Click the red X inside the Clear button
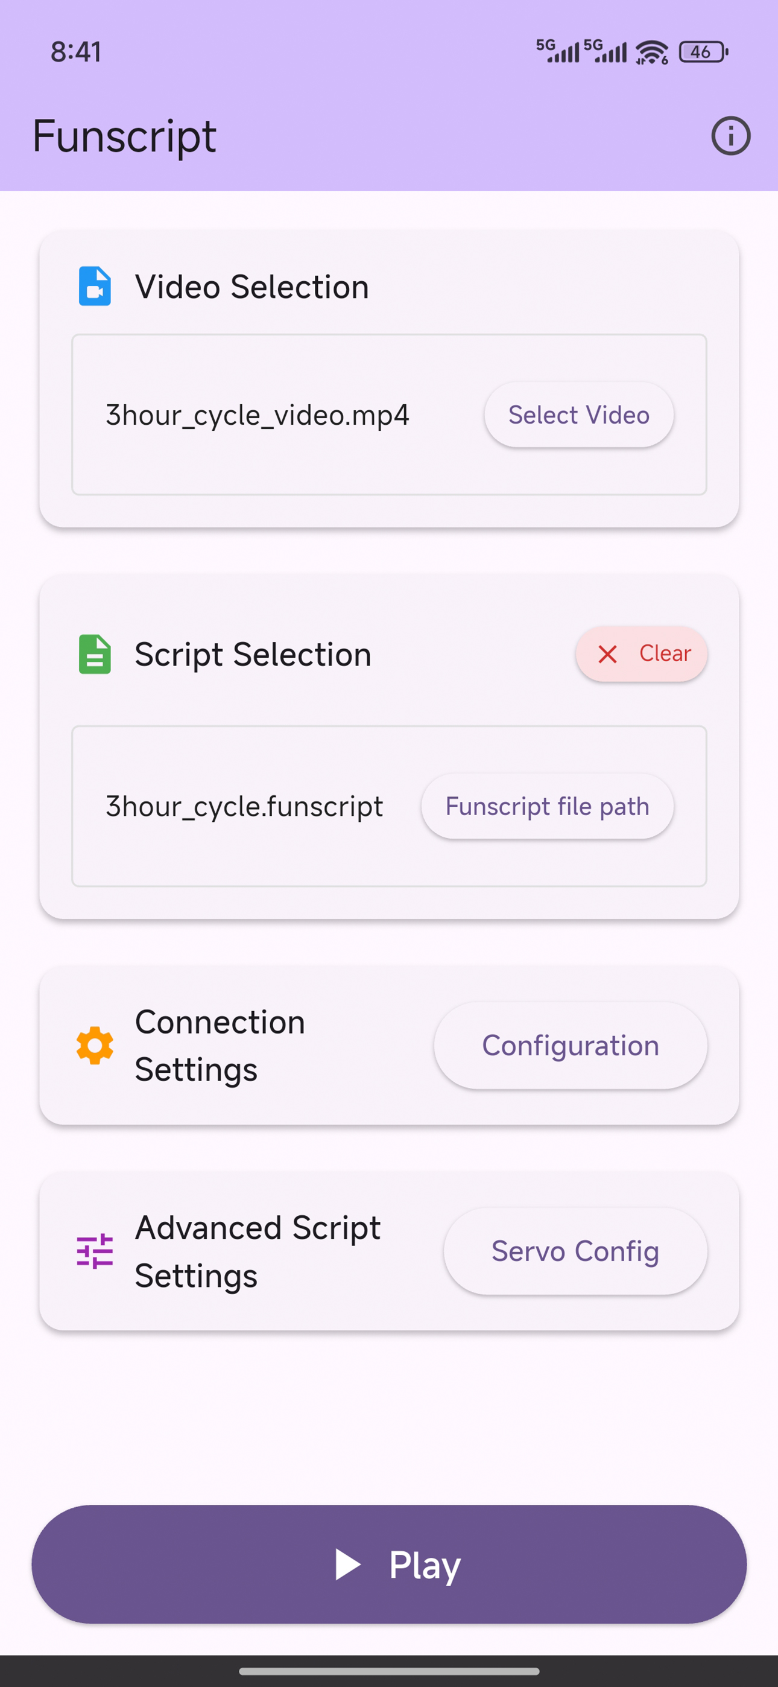Screen dimensions: 778x1687 (608, 654)
